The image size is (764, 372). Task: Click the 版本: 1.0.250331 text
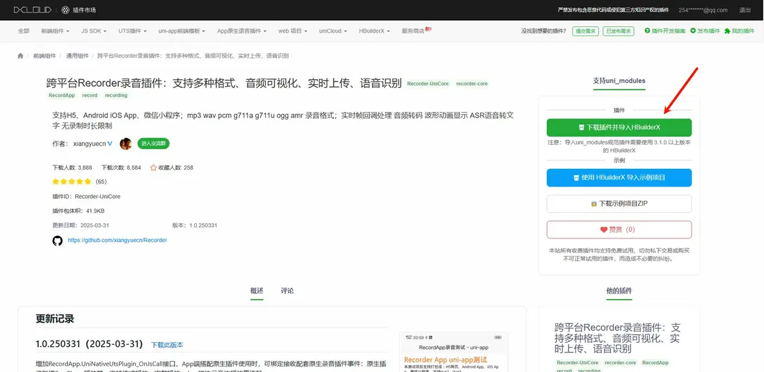194,225
